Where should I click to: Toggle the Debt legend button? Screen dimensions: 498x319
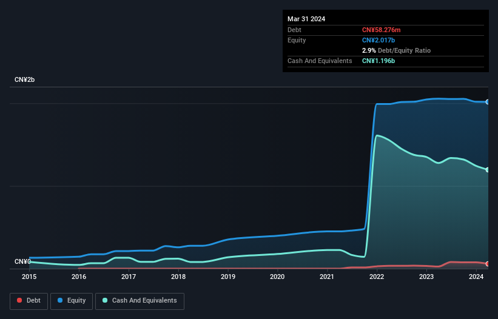click(29, 301)
